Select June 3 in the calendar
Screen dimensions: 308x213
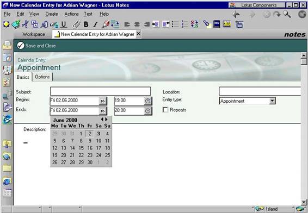[98, 134]
